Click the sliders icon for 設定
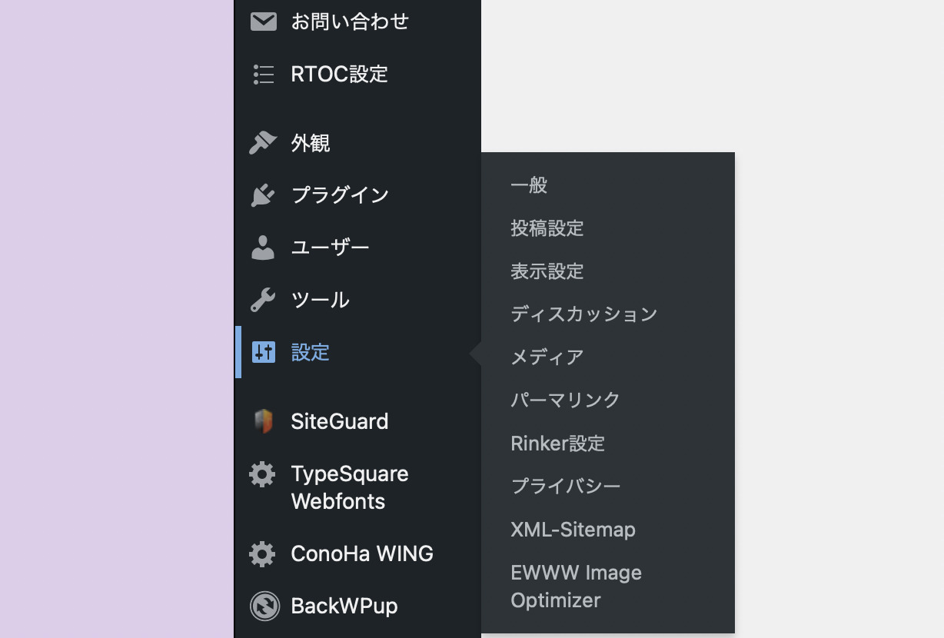The width and height of the screenshot is (944, 638). tap(264, 352)
